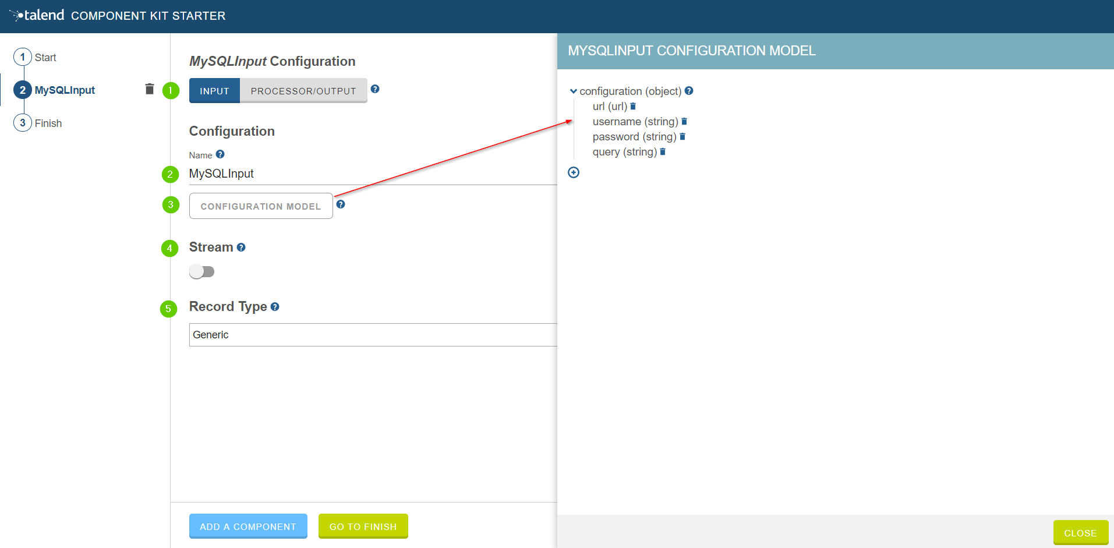
Task: View Stream help tooltip icon
Action: pos(241,248)
